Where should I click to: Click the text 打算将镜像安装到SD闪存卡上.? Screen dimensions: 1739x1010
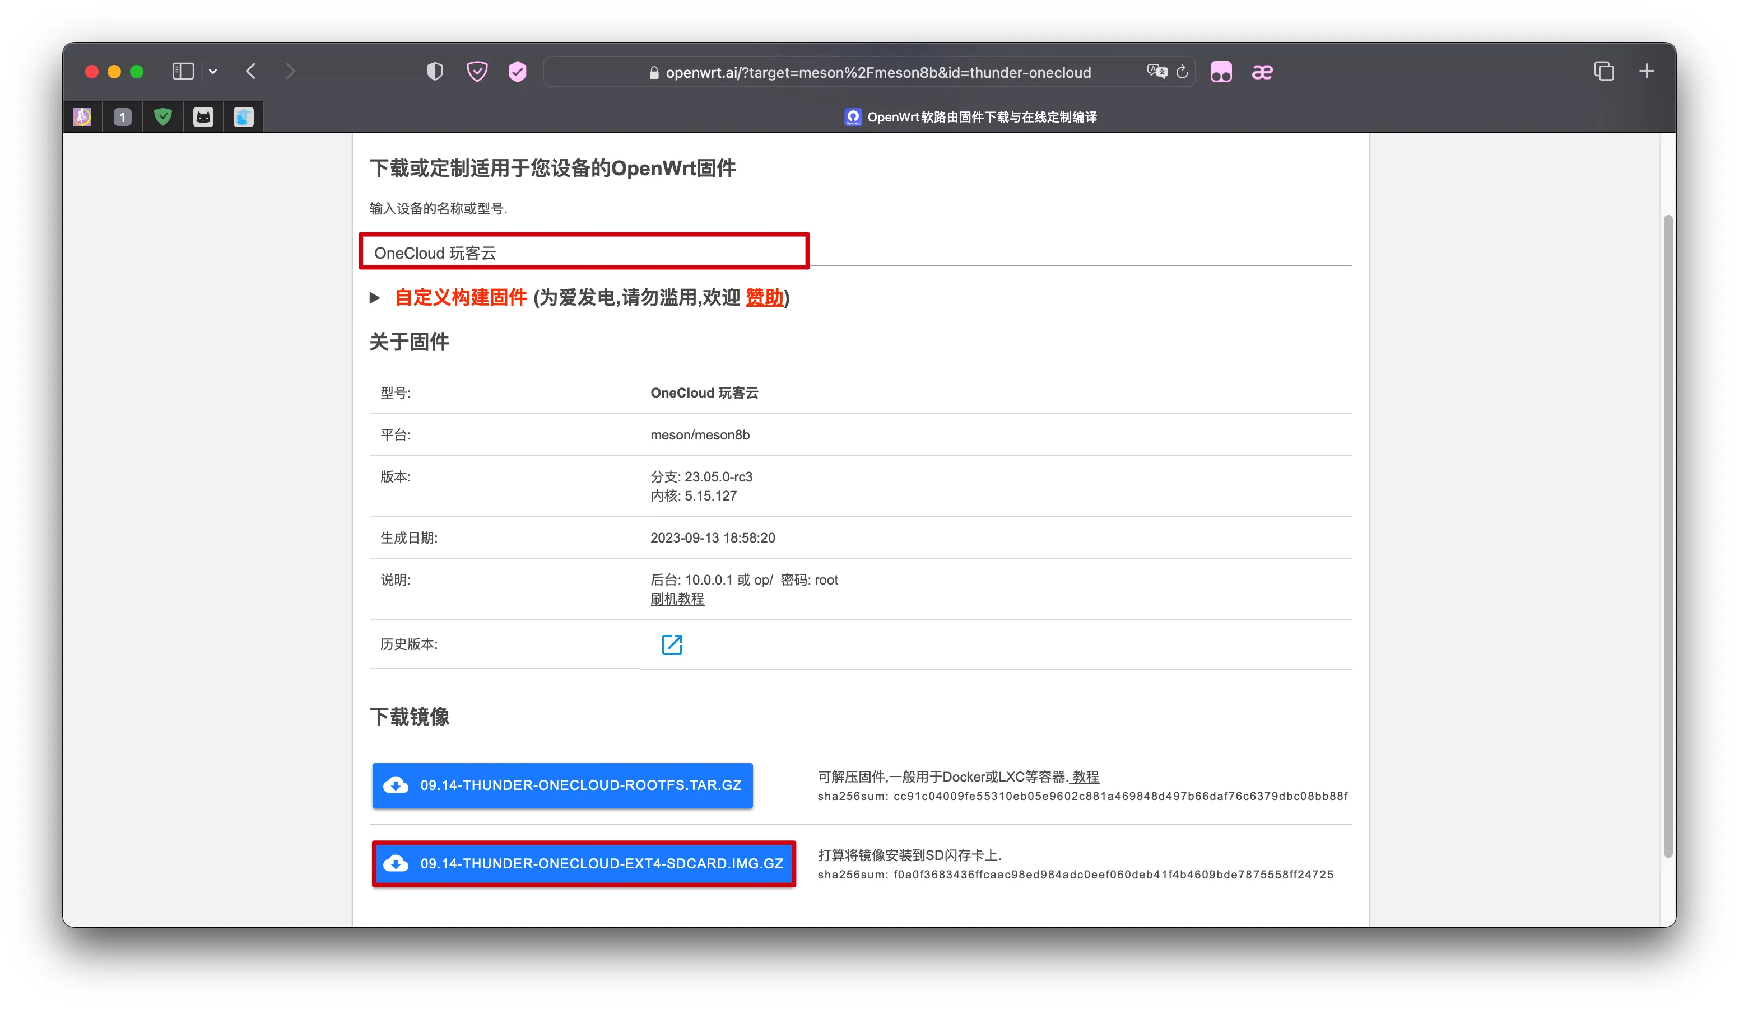909,855
